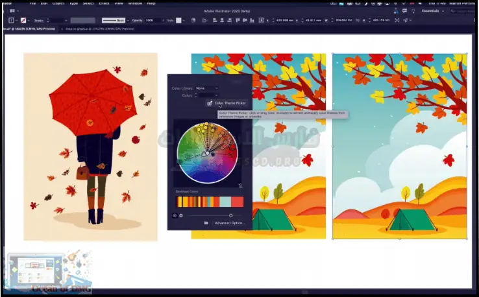Click the save colors folder icon
The width and height of the screenshot is (479, 297).
206,223
